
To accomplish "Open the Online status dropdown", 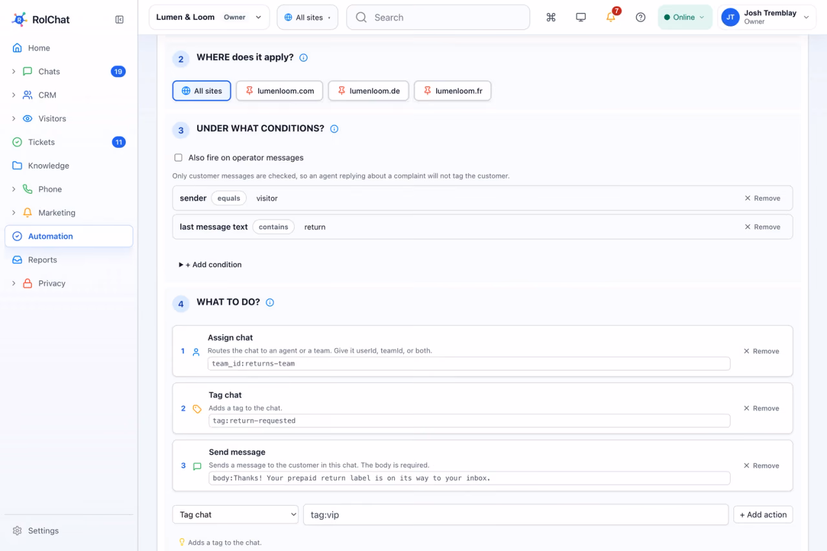I will 685,17.
